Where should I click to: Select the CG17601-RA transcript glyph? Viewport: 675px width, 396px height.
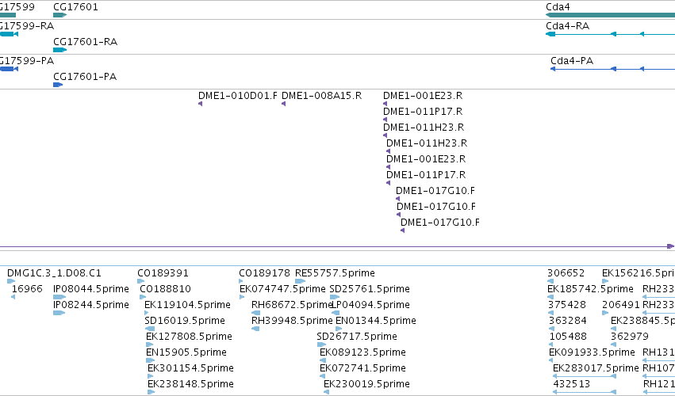[x=59, y=50]
